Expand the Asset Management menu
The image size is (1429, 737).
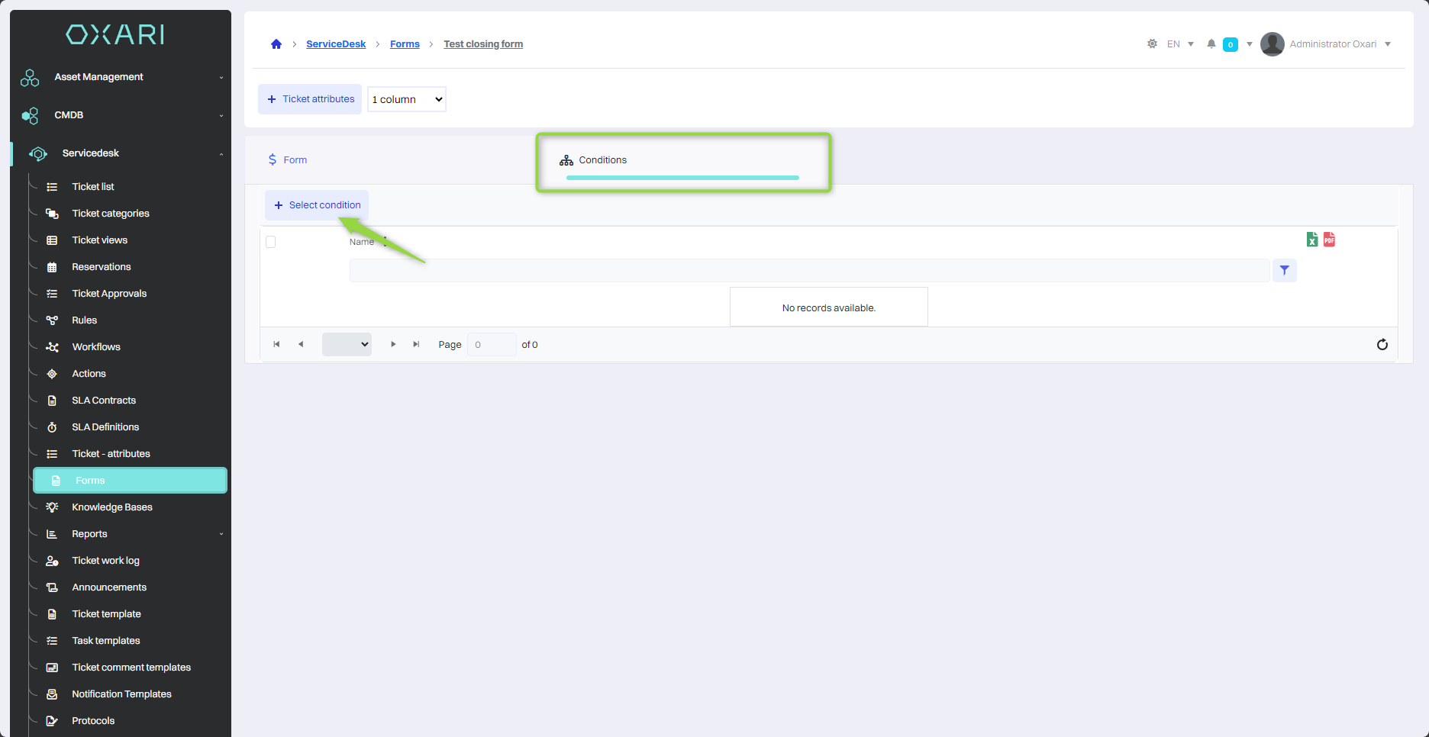click(122, 77)
